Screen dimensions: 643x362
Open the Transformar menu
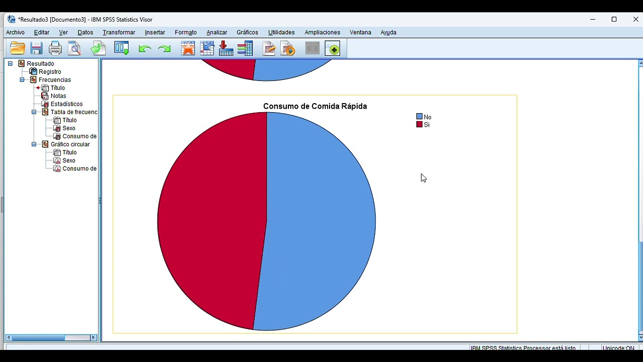[119, 32]
